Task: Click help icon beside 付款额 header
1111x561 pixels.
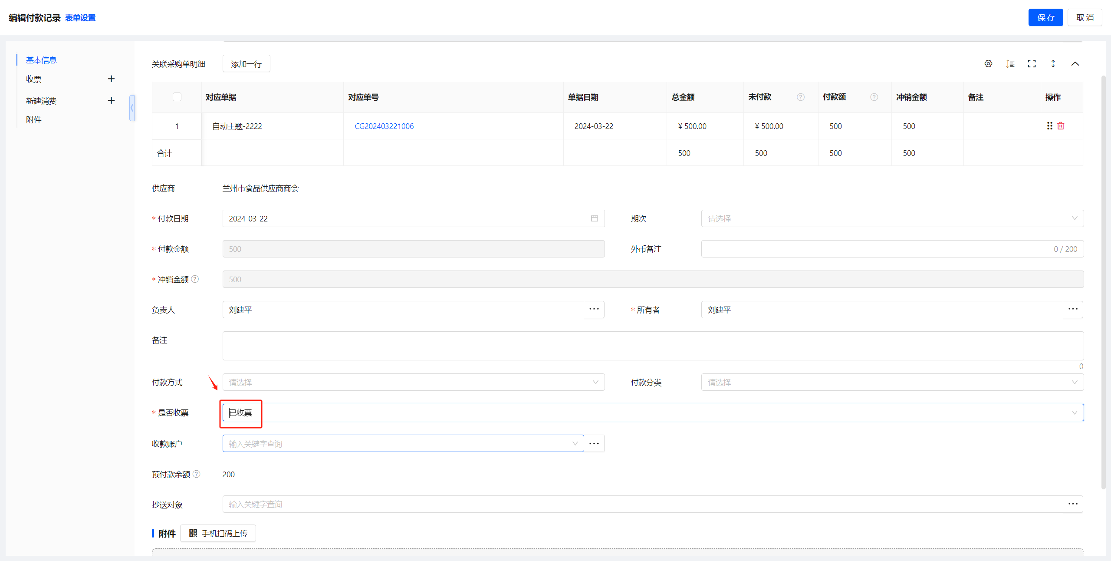Action: pyautogui.click(x=874, y=97)
